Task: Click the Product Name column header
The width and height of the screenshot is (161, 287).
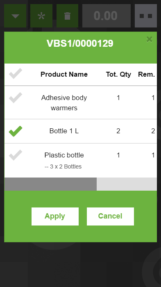Action: [64, 74]
